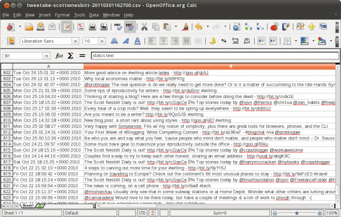Click the Function equals icon
This screenshot has height=217, width=341.
(82, 56)
